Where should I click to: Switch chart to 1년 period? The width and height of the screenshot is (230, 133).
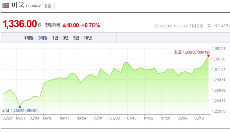pos(55,38)
